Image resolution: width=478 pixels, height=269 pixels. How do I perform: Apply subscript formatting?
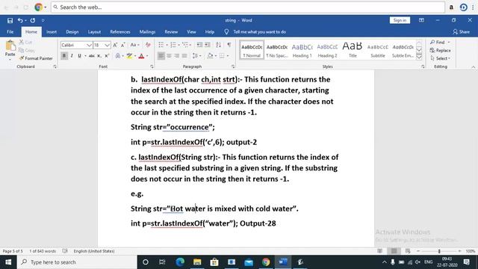click(x=99, y=56)
